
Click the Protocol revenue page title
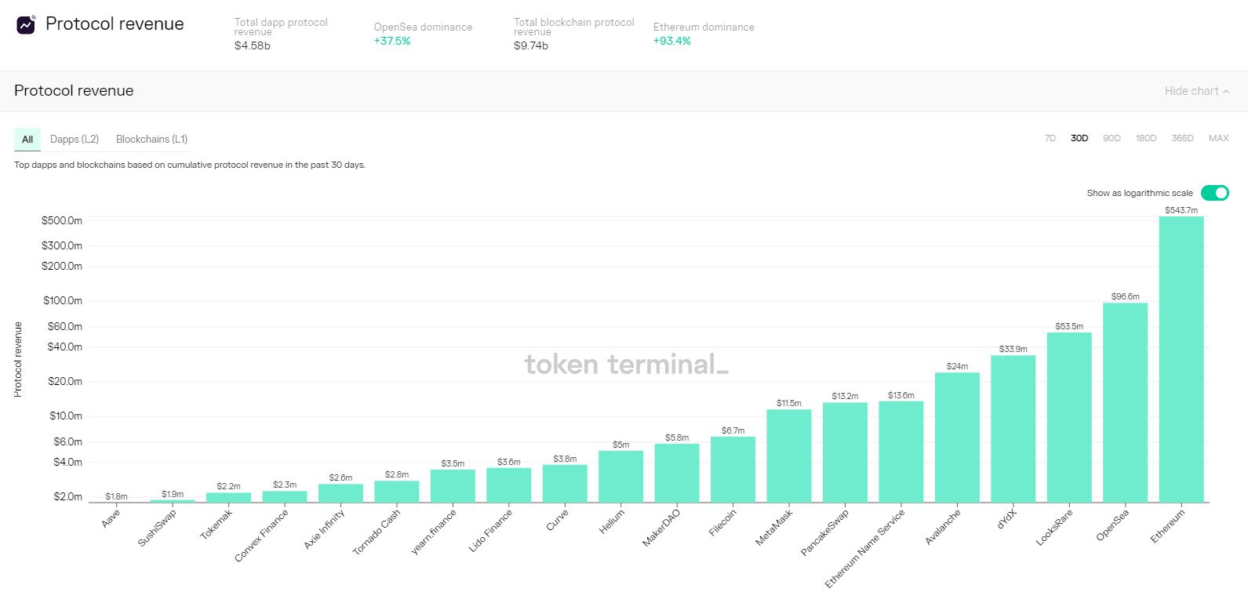(x=115, y=24)
